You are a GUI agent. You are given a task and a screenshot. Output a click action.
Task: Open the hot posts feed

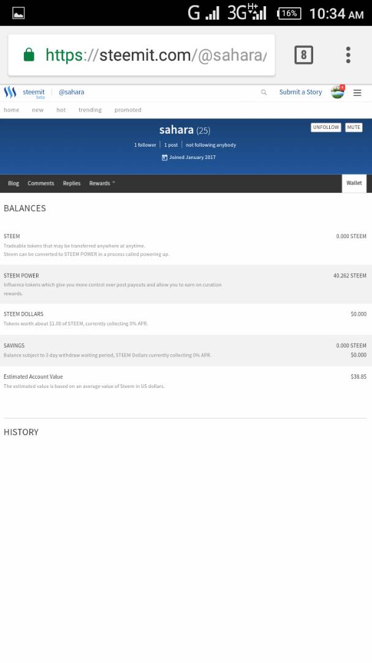pyautogui.click(x=61, y=110)
